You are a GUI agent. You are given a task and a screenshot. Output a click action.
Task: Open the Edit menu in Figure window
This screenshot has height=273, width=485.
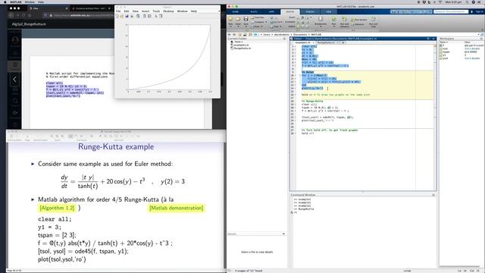pyautogui.click(x=127, y=11)
